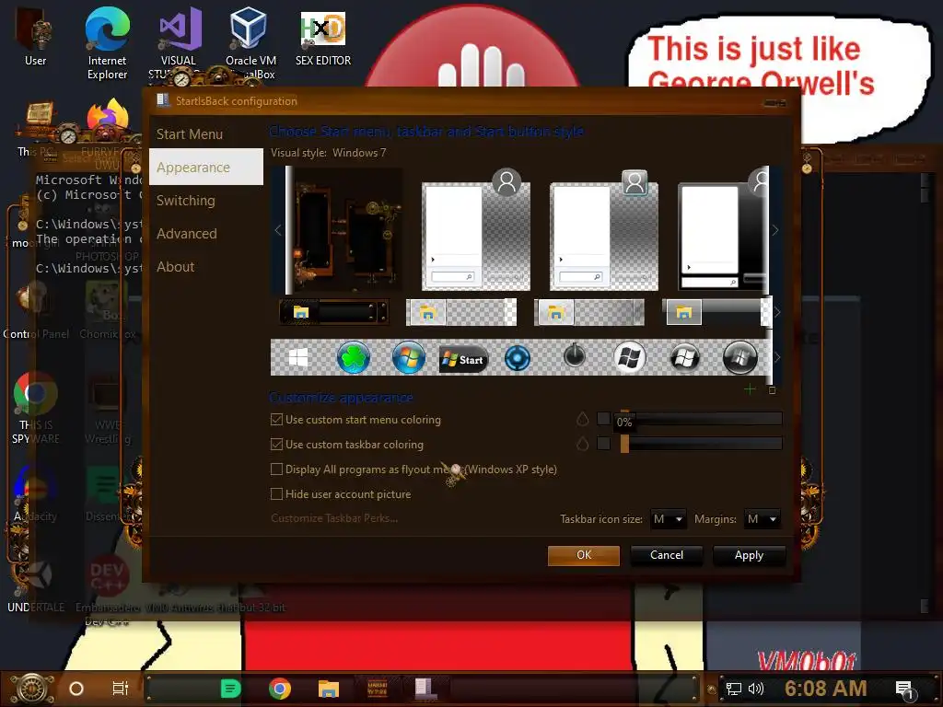This screenshot has height=707, width=943.
Task: Click the small square icon beside the plus
Action: click(x=773, y=390)
